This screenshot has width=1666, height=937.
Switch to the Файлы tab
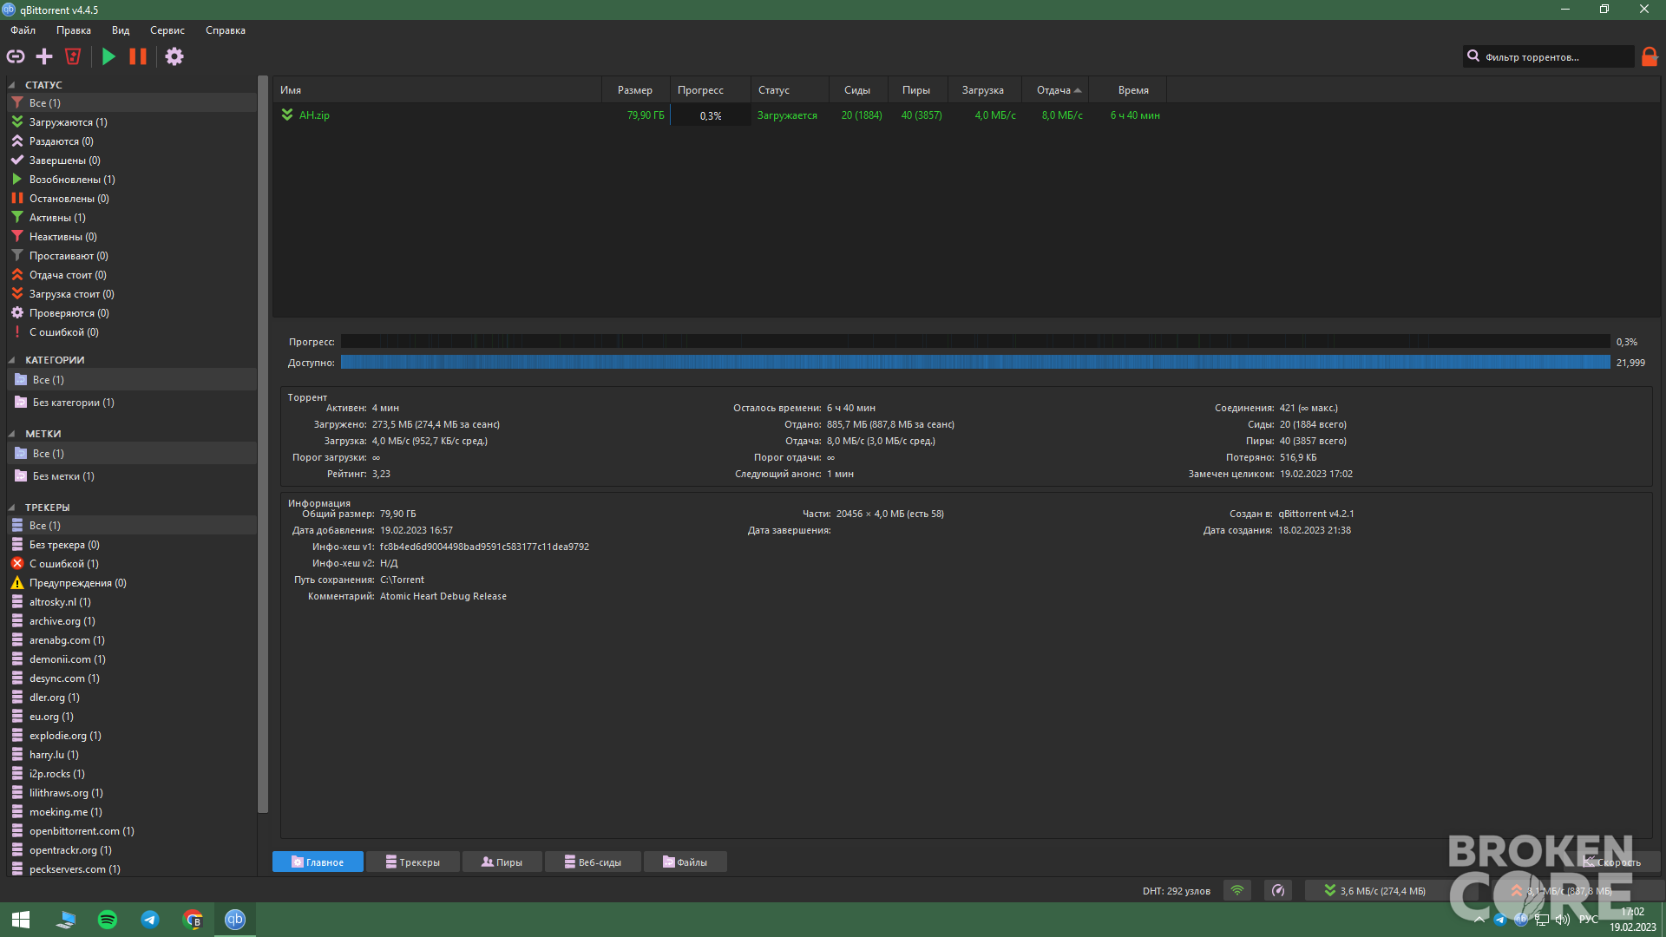pos(685,862)
